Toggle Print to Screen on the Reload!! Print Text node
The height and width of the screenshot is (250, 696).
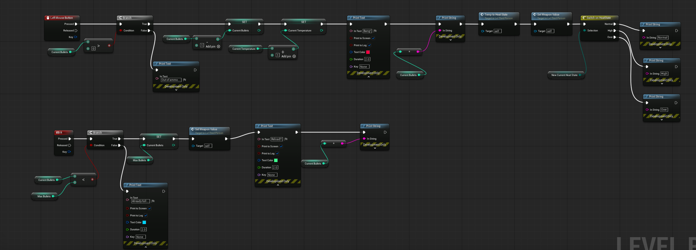pyautogui.click(x=281, y=146)
